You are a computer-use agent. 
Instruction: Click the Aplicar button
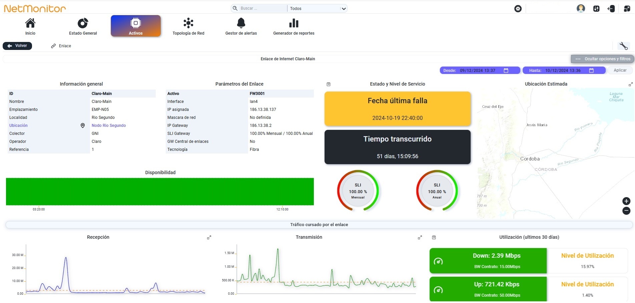click(620, 70)
